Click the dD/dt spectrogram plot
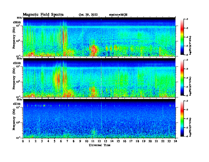 coord(99,78)
